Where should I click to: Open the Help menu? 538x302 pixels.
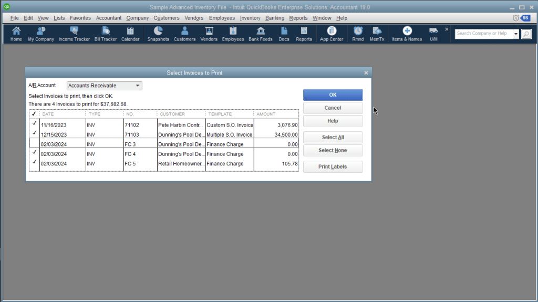click(342, 18)
